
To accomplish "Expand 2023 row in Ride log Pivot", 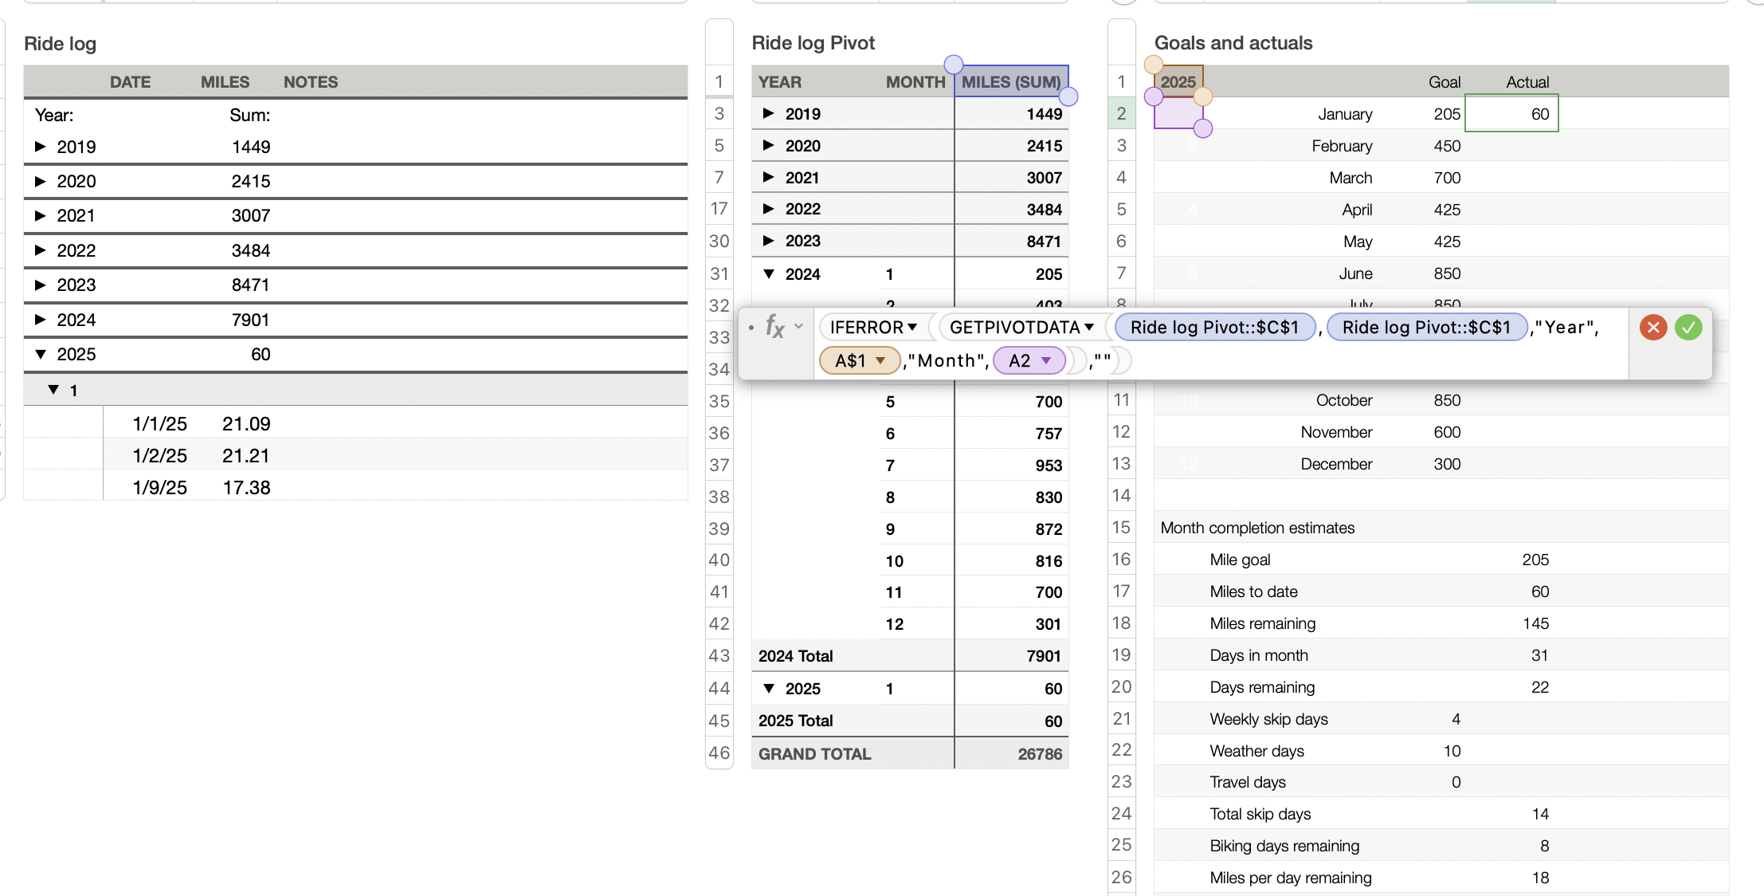I will click(x=768, y=241).
